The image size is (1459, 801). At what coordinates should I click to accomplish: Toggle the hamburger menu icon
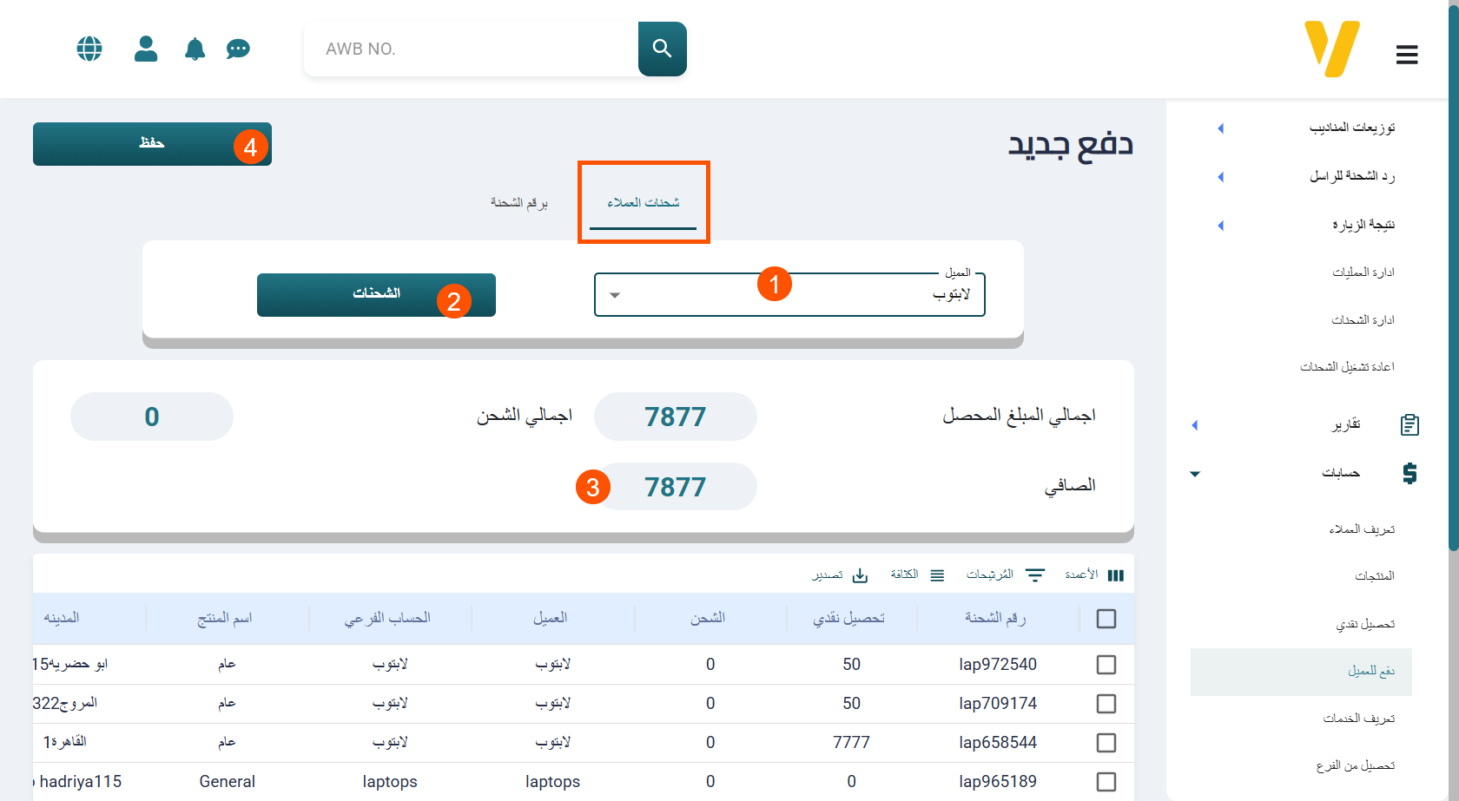pos(1407,55)
